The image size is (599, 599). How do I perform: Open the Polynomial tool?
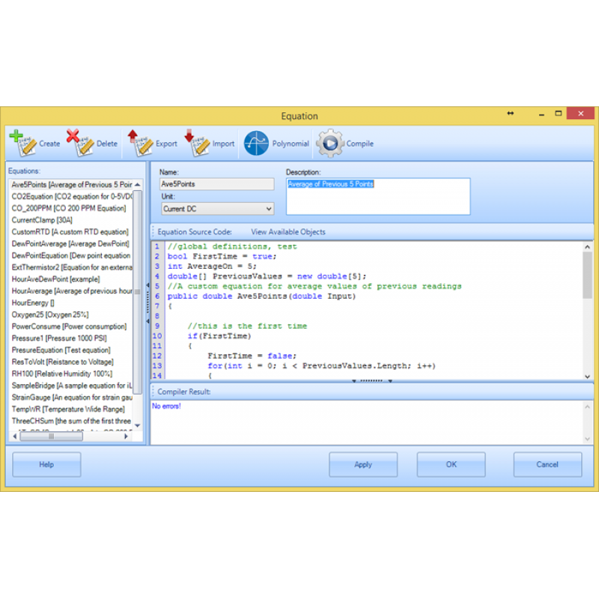(x=257, y=143)
